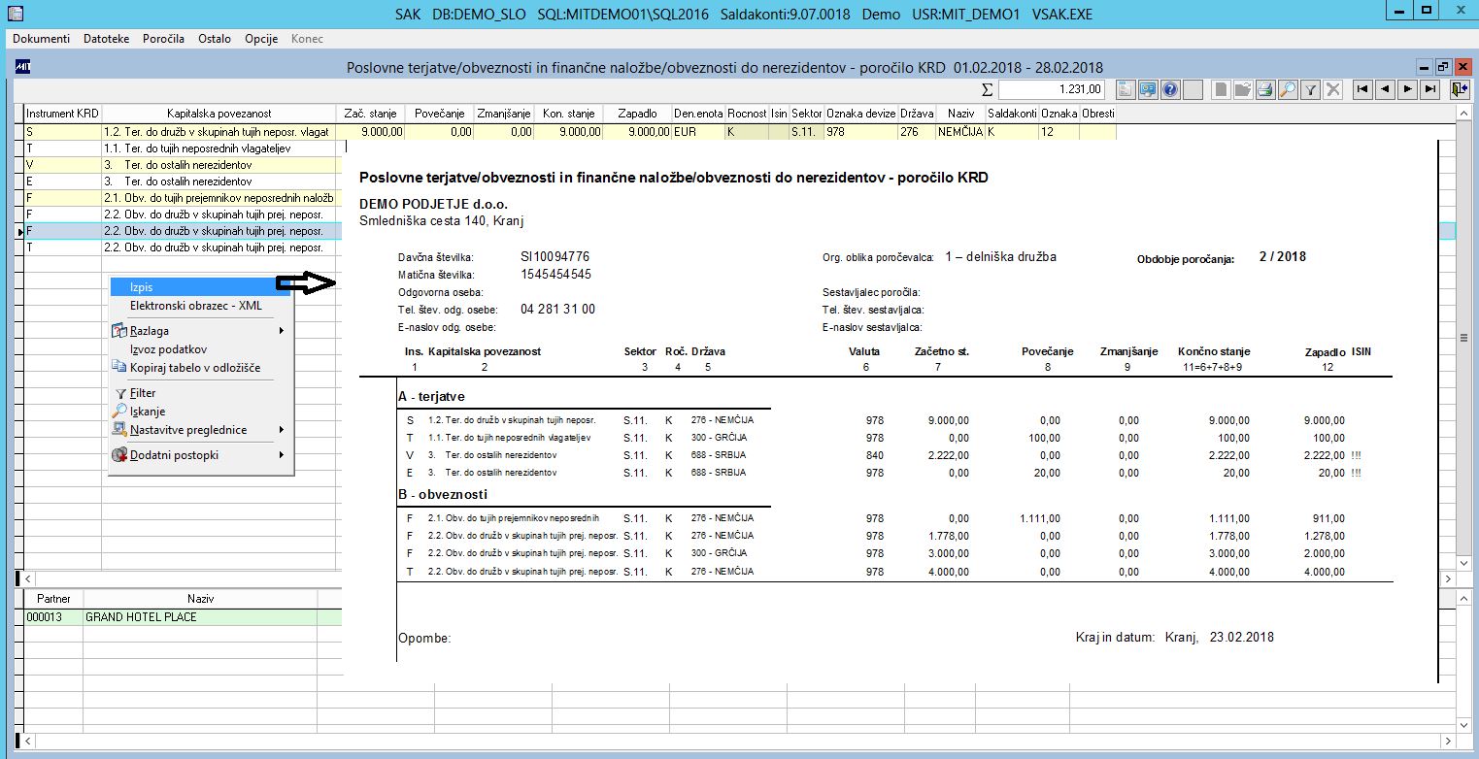Open the document report toolbar icon
The width and height of the screenshot is (1479, 759).
pyautogui.click(x=1126, y=89)
